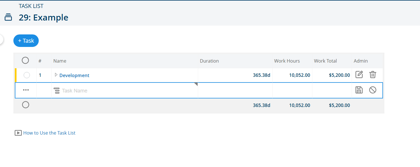The width and height of the screenshot is (420, 167).
Task: Open How to Use the Task List link
Action: pyautogui.click(x=49, y=133)
